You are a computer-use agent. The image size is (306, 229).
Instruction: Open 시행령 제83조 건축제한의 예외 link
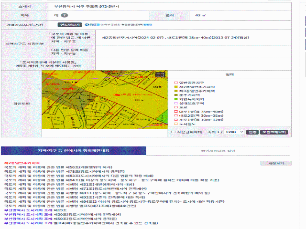click(107, 193)
